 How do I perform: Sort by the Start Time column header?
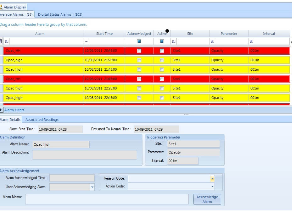pos(104,34)
